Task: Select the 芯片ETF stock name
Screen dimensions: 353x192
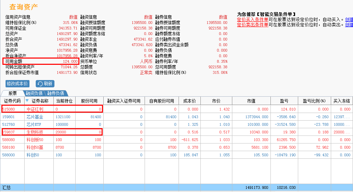Action: tap(34, 124)
